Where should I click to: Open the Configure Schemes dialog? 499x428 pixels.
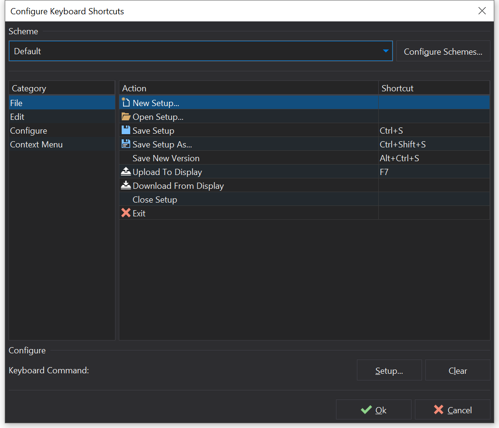coord(443,51)
